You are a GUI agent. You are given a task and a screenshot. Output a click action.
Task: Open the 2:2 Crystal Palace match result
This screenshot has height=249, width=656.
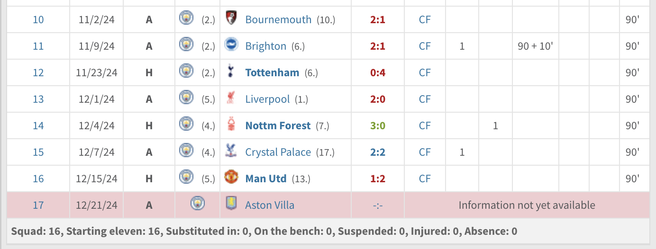point(377,152)
